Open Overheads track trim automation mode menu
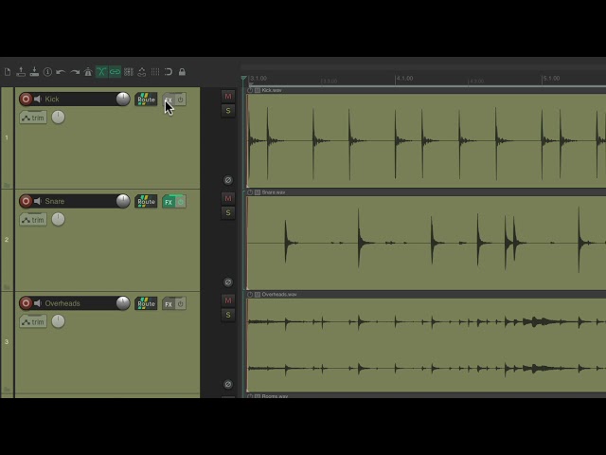 pos(33,322)
